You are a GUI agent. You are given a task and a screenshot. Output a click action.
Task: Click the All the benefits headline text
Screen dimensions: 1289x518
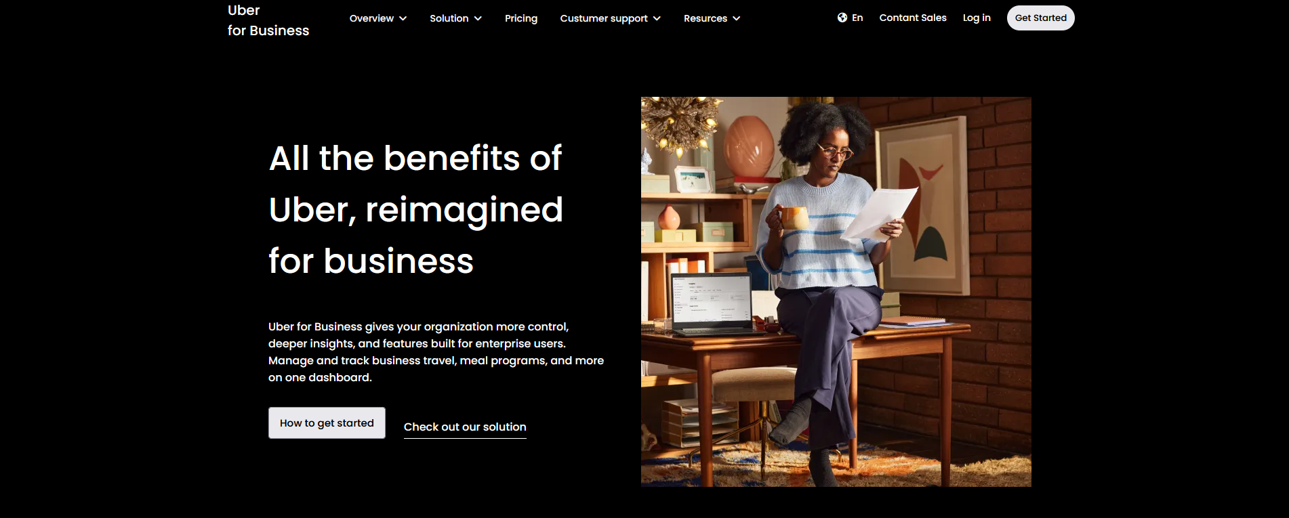tap(415, 209)
